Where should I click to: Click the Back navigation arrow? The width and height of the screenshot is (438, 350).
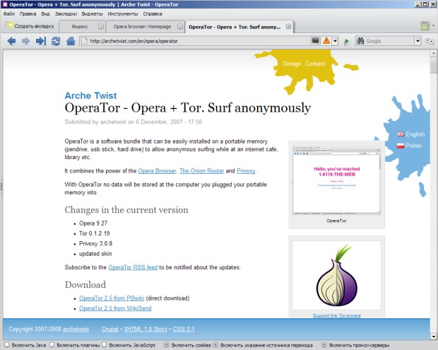pyautogui.click(x=11, y=41)
